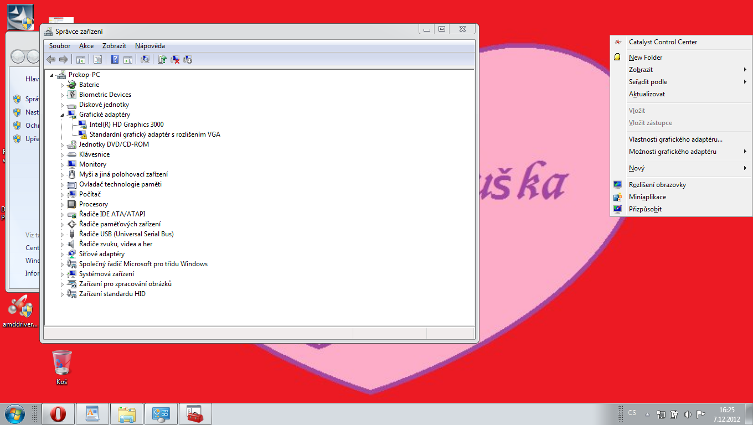Screen dimensions: 753x425
Task: Click the Uninstall device icon with red X
Action: (x=175, y=59)
